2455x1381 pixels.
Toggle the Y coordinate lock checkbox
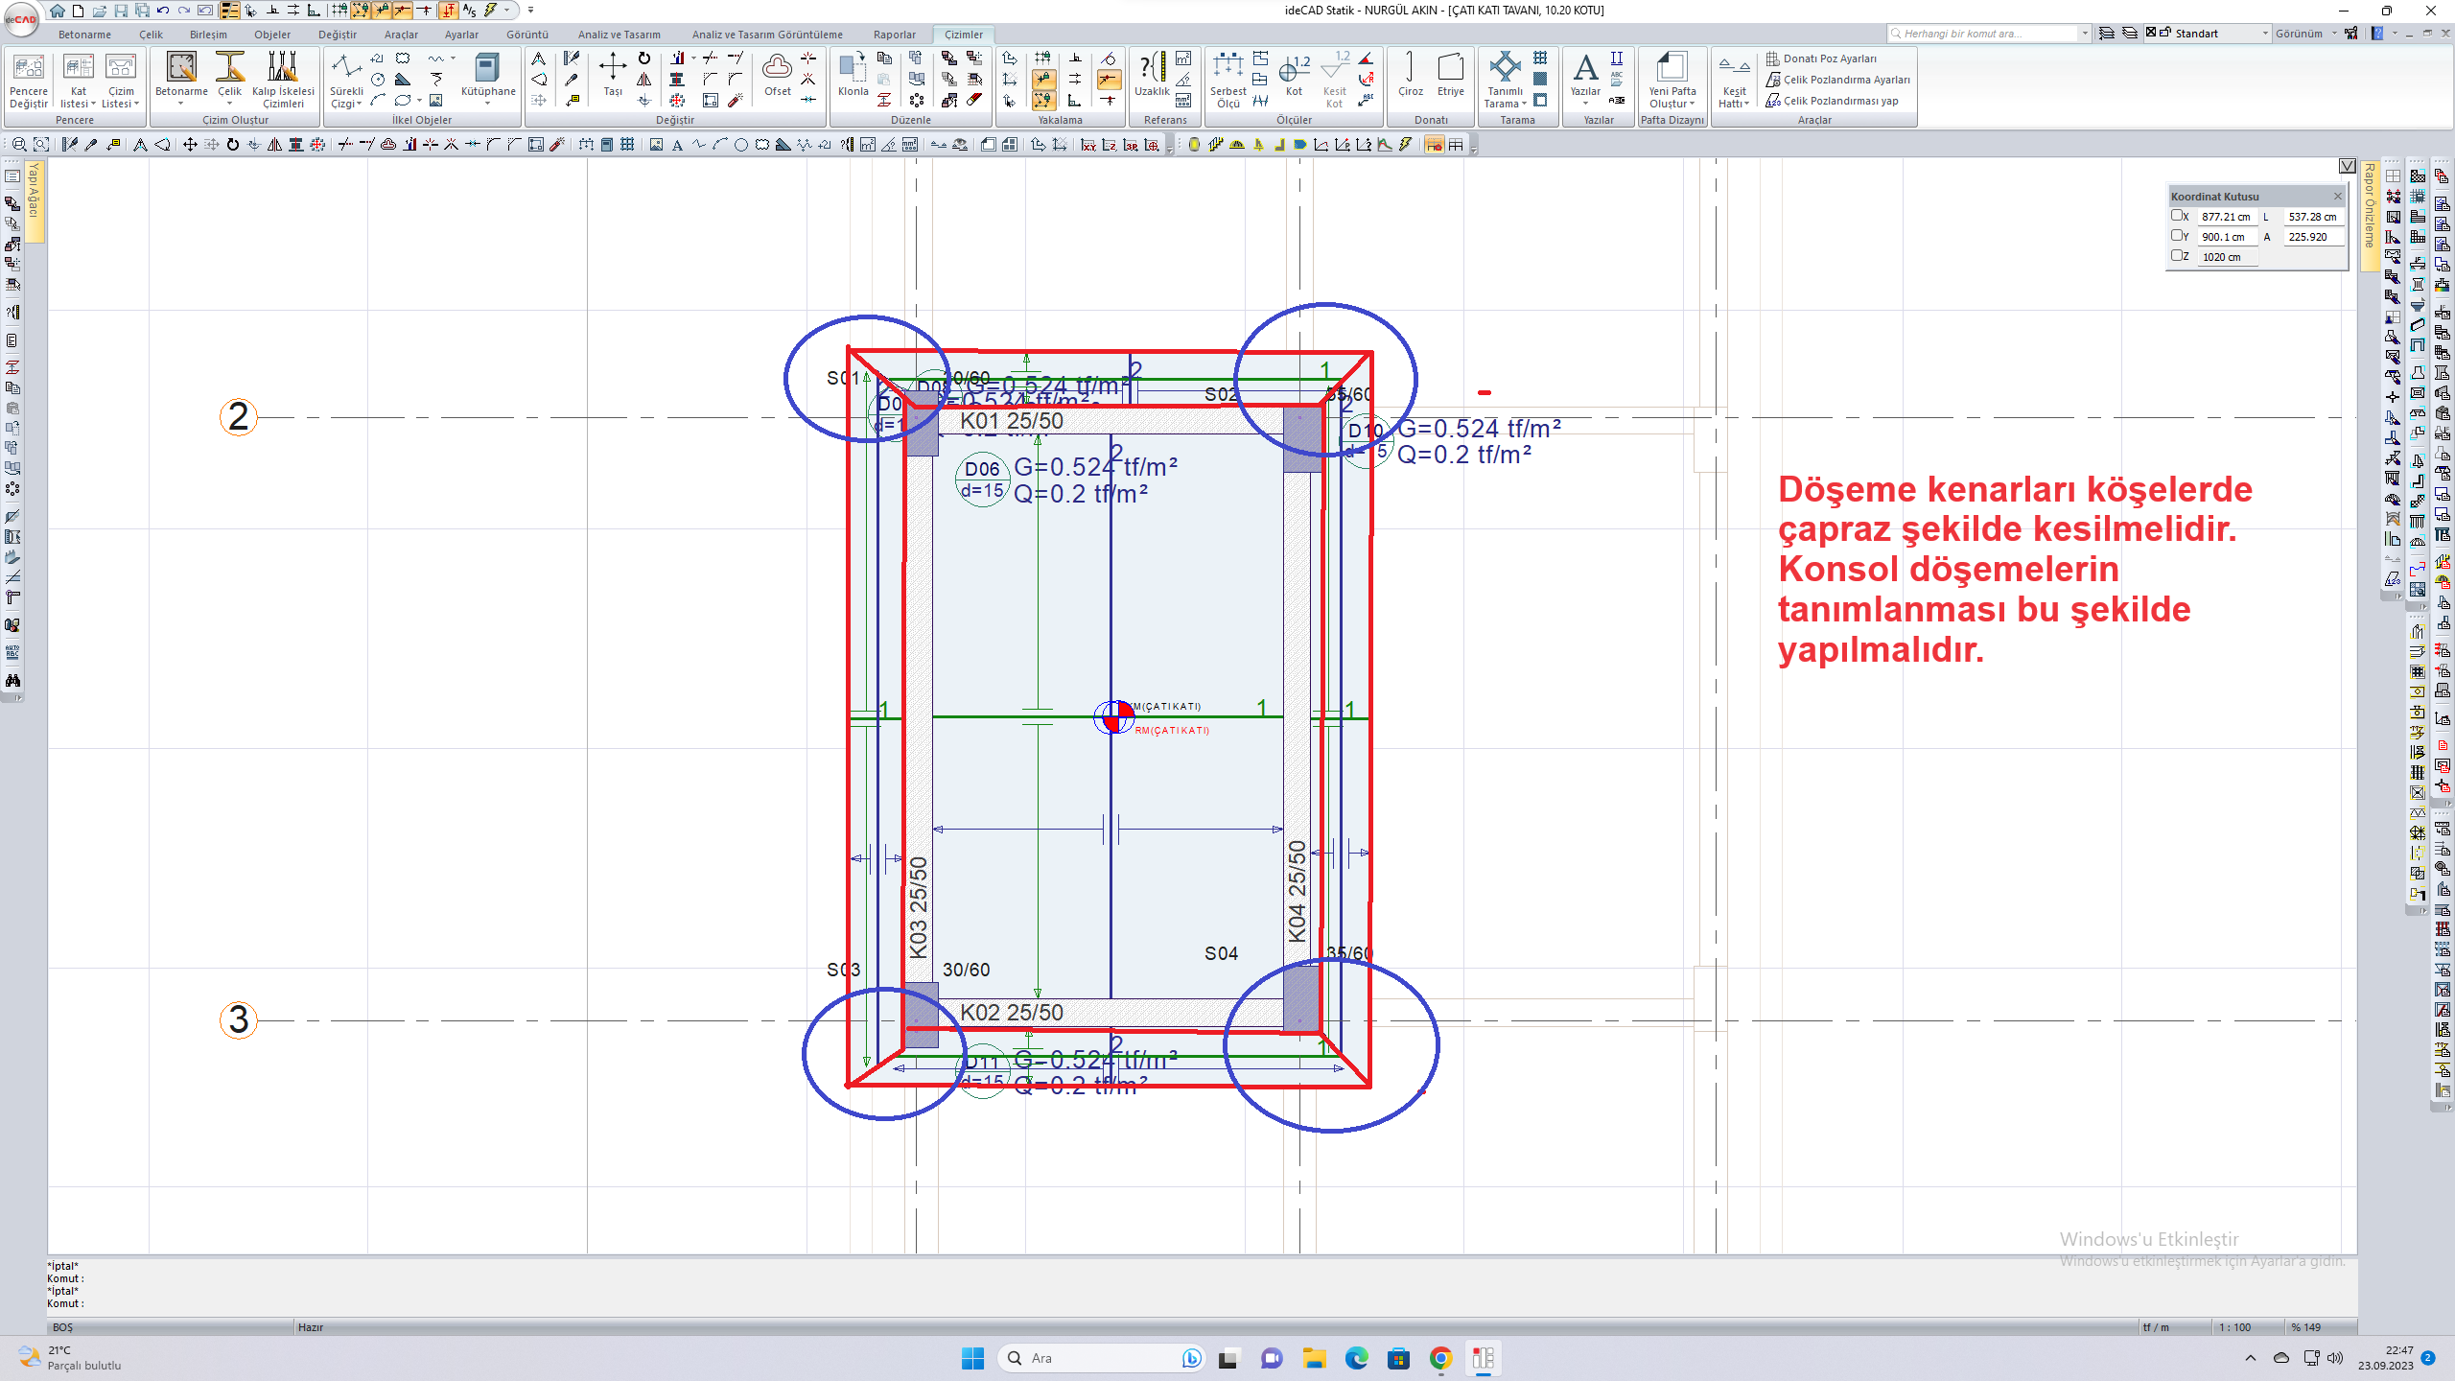(2177, 236)
